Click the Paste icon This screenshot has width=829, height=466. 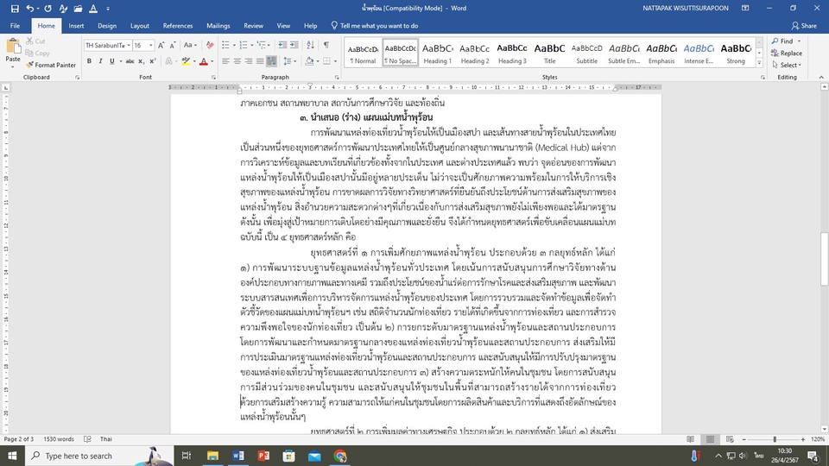coord(13,47)
